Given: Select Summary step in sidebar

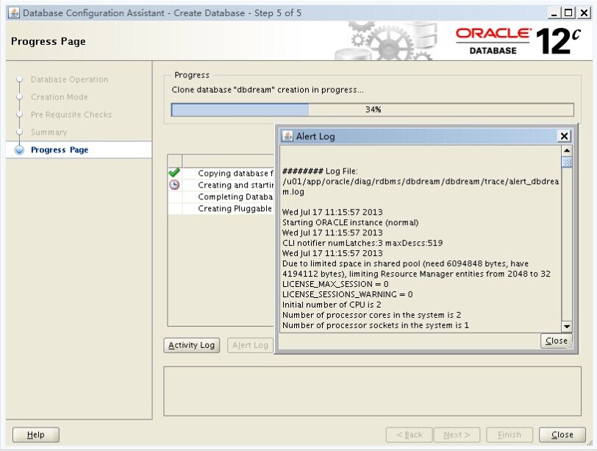Looking at the screenshot, I should coord(49,132).
